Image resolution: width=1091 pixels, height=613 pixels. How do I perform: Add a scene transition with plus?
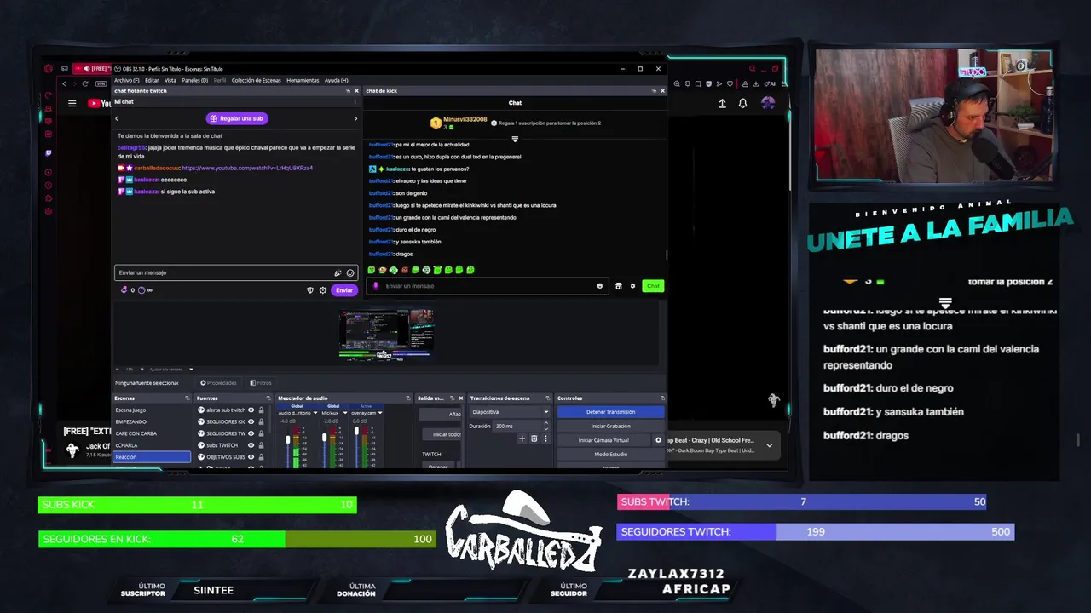[522, 438]
